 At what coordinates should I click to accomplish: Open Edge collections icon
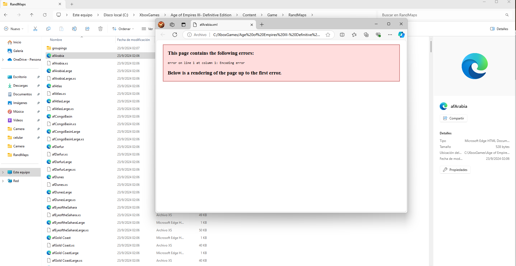click(366, 35)
